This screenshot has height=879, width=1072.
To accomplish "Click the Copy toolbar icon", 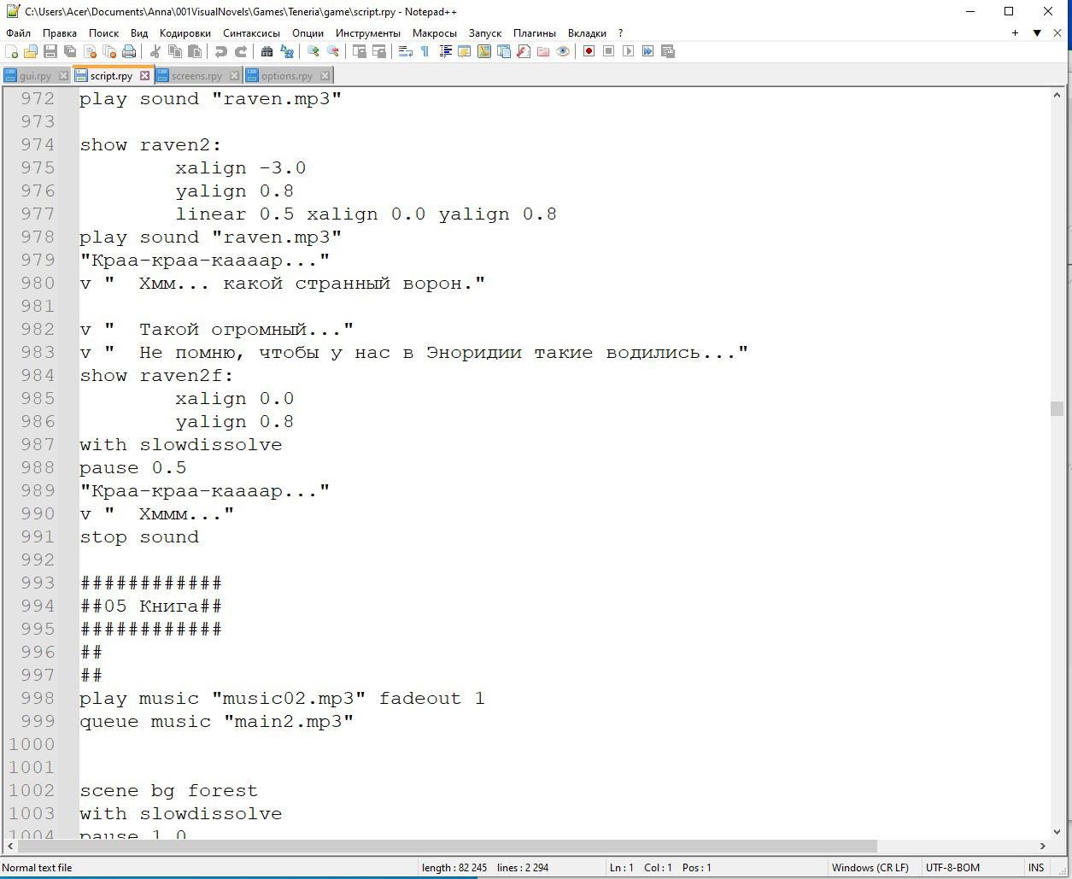I will click(175, 51).
